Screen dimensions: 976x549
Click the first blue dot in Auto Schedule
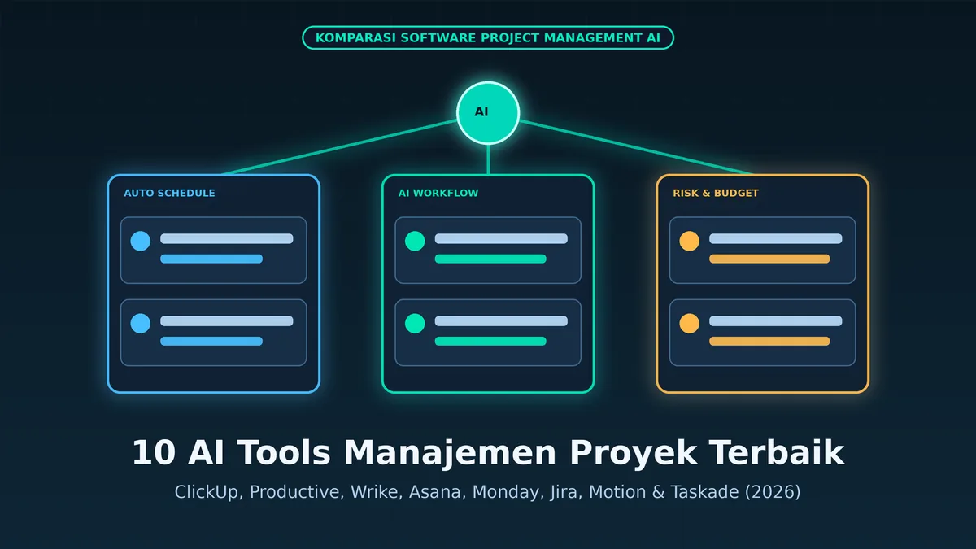coord(141,241)
